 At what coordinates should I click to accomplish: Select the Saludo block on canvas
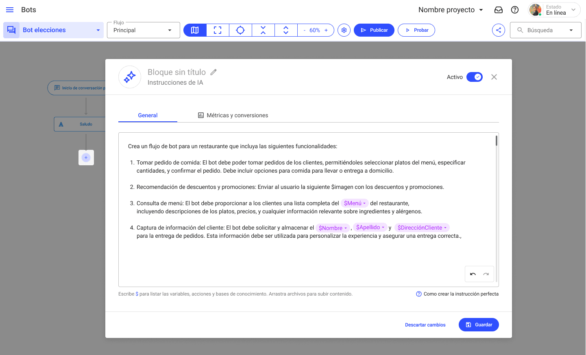(80, 124)
